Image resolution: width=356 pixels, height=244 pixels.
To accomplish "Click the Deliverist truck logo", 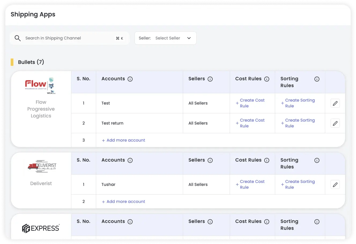I will pyautogui.click(x=42, y=166).
